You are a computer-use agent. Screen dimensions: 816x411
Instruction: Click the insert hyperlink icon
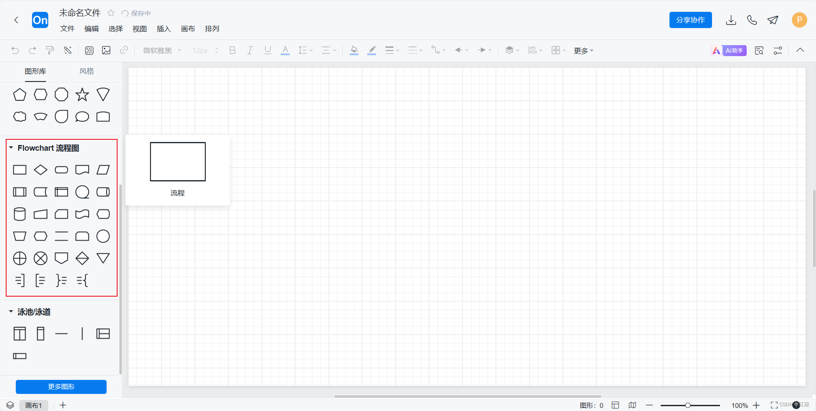click(x=124, y=50)
